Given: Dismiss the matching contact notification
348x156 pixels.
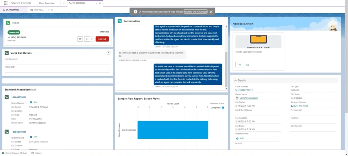Looking at the screenshot, I should coord(211,12).
